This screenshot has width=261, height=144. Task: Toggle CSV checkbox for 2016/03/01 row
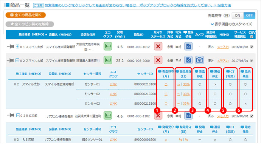252,47
